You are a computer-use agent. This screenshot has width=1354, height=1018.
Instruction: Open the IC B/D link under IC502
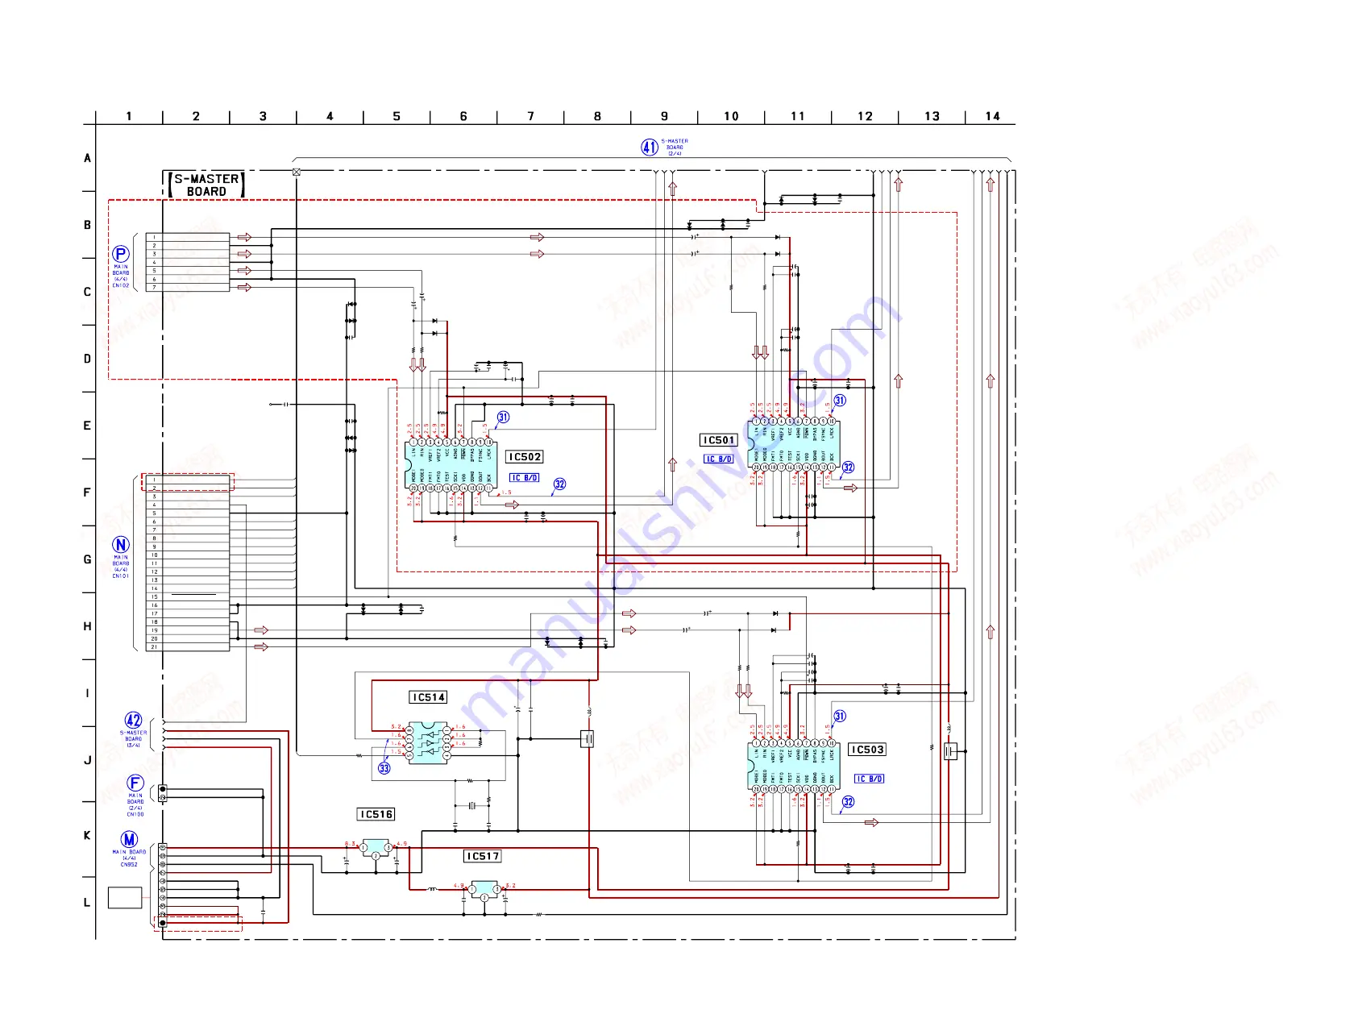tap(525, 478)
